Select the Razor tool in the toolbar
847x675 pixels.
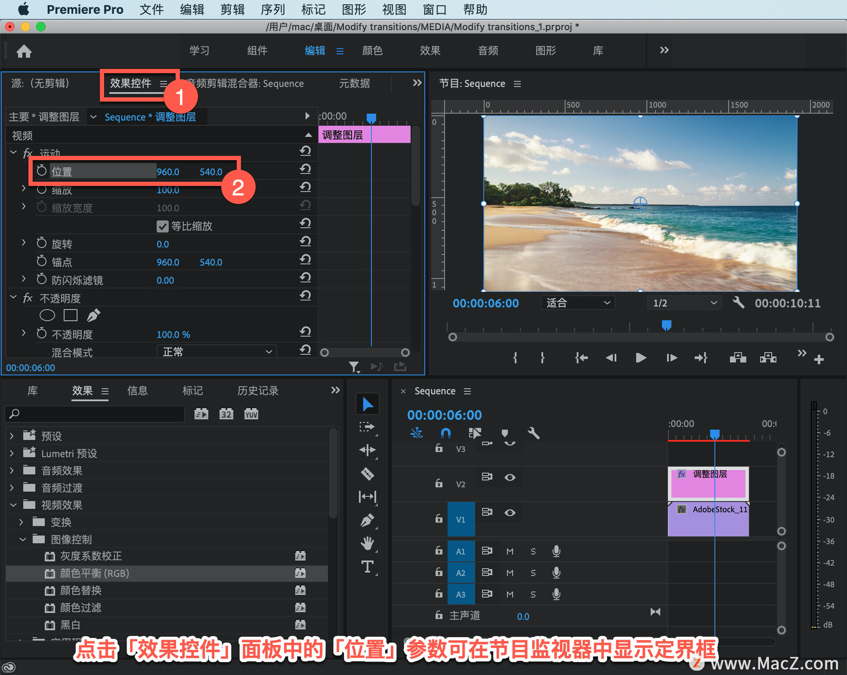point(367,474)
